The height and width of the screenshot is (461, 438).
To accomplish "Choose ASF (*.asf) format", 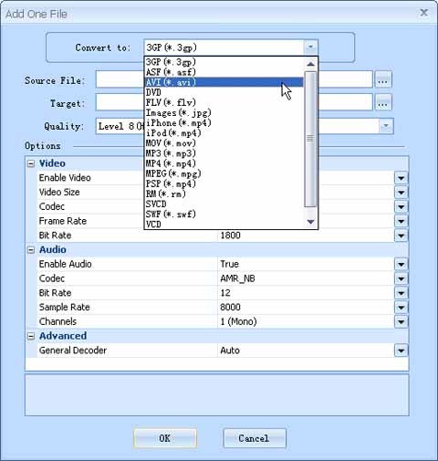I will (x=224, y=72).
